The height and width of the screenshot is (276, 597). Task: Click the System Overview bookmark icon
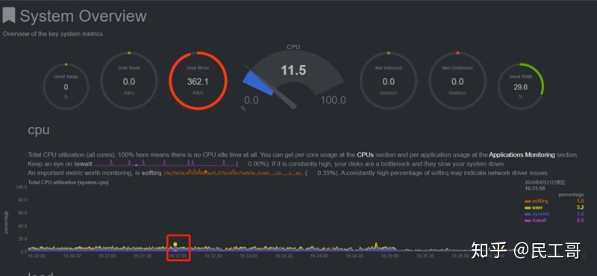[x=9, y=16]
